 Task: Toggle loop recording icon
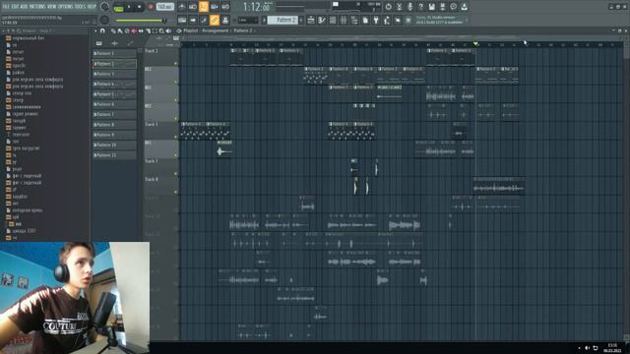tap(225, 7)
